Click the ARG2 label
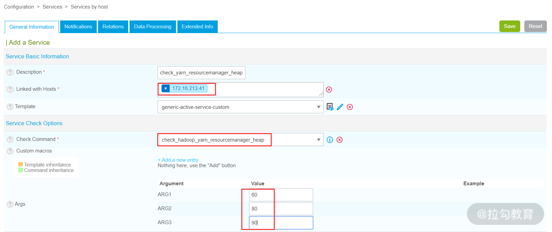This screenshot has height=232, width=552. coord(164,208)
